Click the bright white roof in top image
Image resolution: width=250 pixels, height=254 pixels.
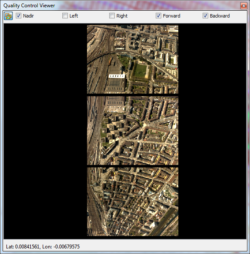(116, 76)
